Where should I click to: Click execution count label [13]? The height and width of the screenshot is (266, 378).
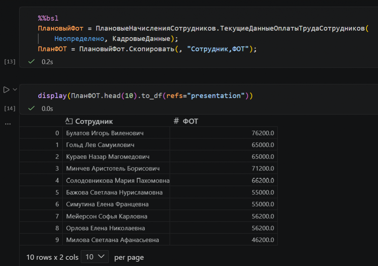[10, 62]
